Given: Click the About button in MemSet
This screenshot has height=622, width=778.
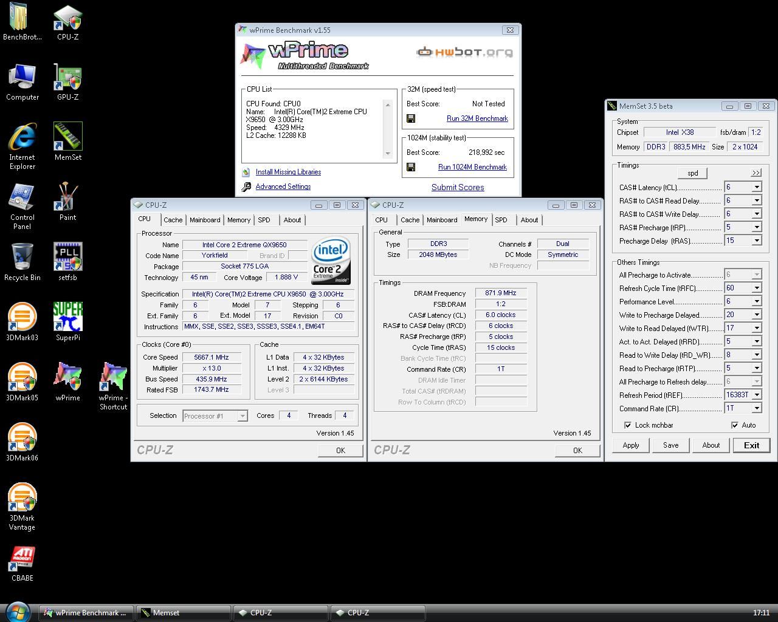Looking at the screenshot, I should (x=711, y=445).
